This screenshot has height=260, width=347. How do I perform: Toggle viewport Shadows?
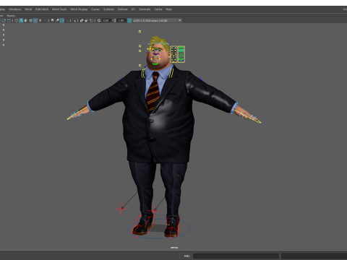pos(45,20)
